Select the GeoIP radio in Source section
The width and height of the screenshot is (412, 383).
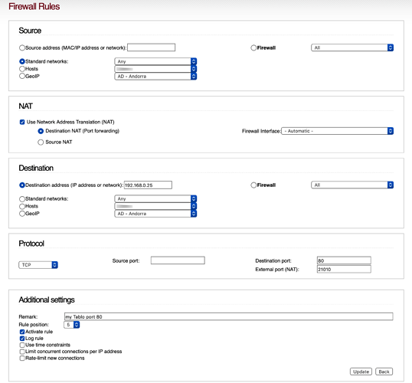coord(22,76)
